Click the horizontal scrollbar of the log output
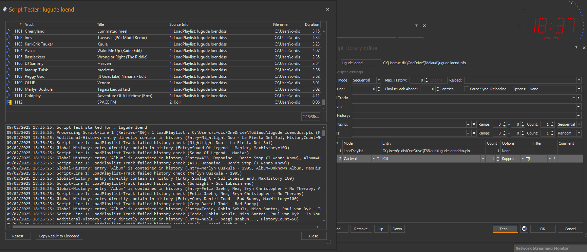587x252 pixels. [x=92, y=227]
